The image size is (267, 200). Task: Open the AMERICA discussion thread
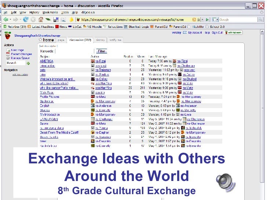tap(47, 61)
